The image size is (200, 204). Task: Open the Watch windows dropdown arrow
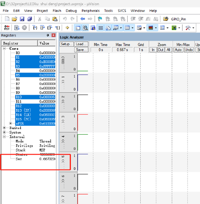pyautogui.click(x=121, y=28)
